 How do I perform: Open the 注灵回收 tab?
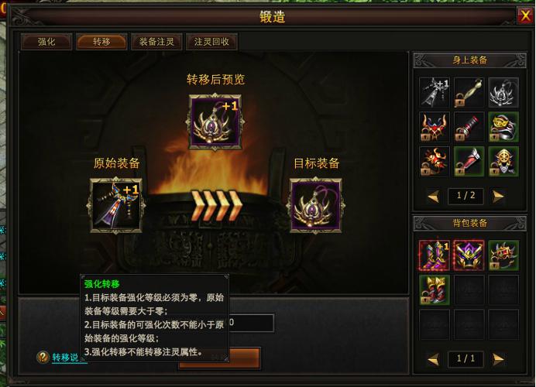[211, 42]
